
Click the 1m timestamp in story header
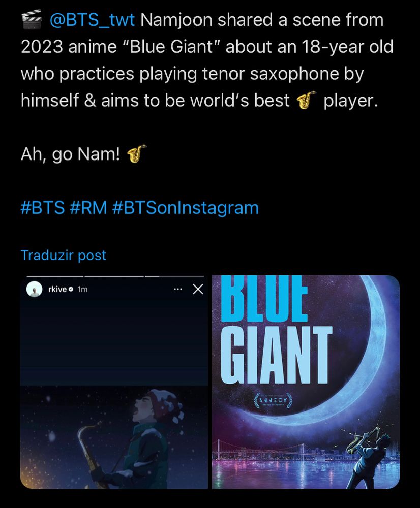coord(83,289)
